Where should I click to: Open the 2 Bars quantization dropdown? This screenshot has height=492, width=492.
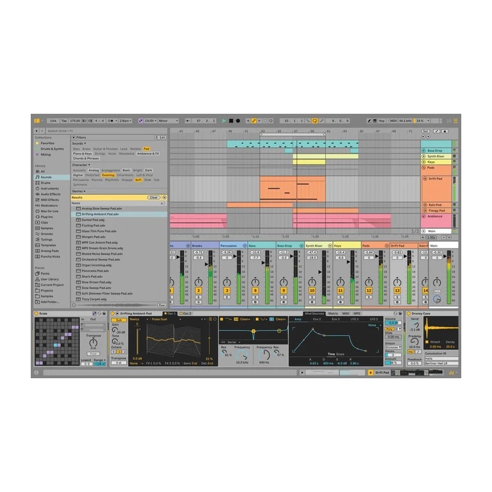tap(125, 121)
